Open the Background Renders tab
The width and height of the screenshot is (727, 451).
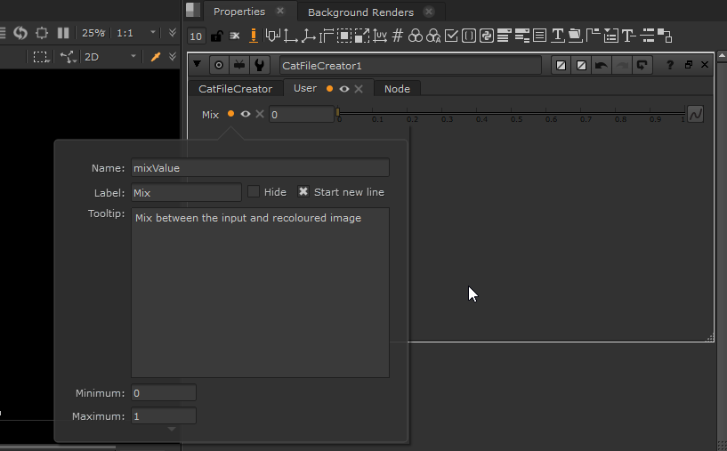click(360, 12)
